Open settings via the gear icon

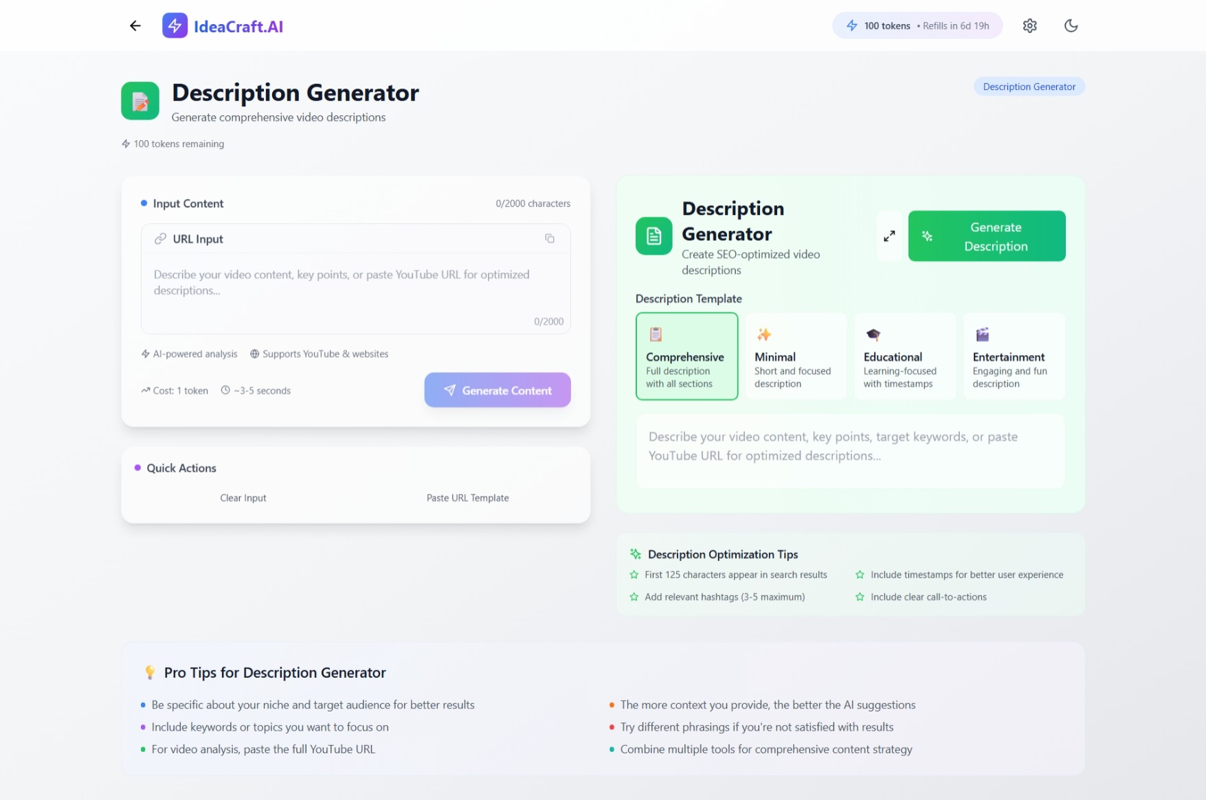coord(1029,26)
